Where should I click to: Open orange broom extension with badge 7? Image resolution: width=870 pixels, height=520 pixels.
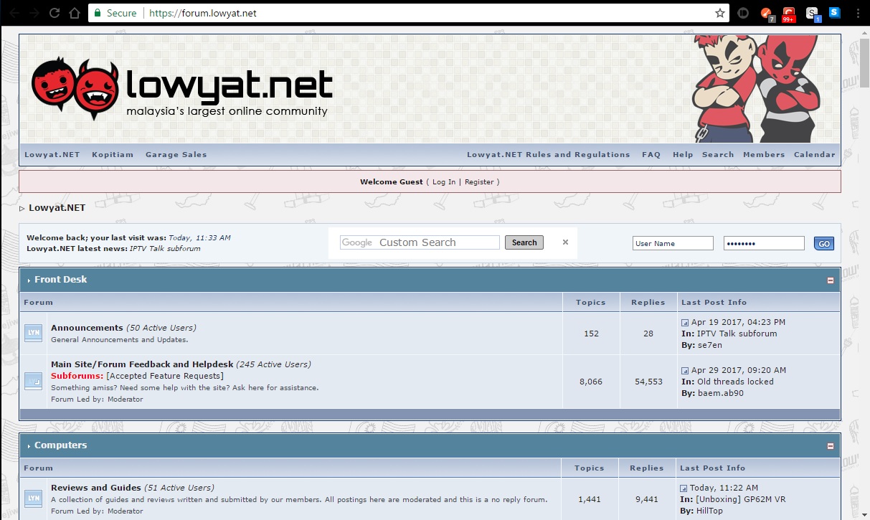(767, 14)
